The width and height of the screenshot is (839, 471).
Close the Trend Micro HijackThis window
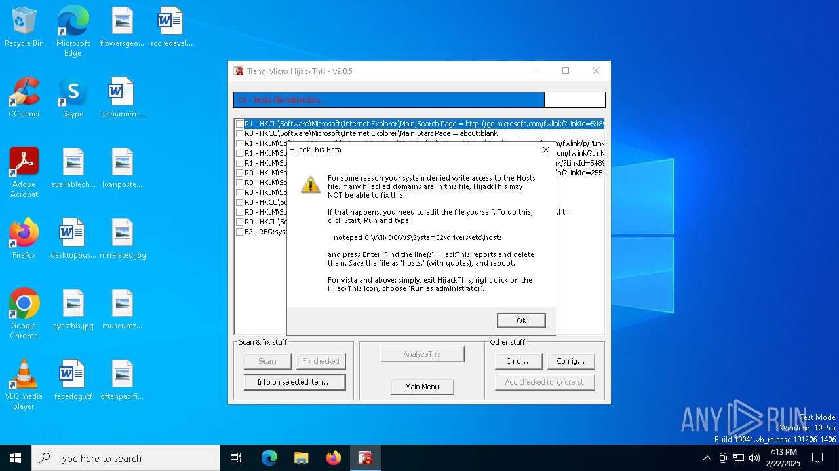tap(595, 71)
